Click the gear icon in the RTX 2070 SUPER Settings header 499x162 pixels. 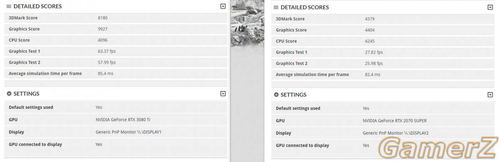[276, 95]
